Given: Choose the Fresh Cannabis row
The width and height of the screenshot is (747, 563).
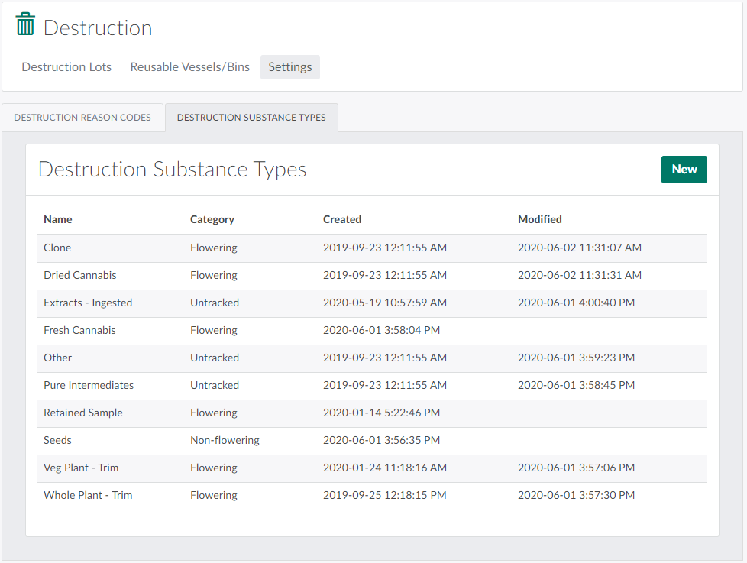Looking at the screenshot, I should click(x=79, y=330).
